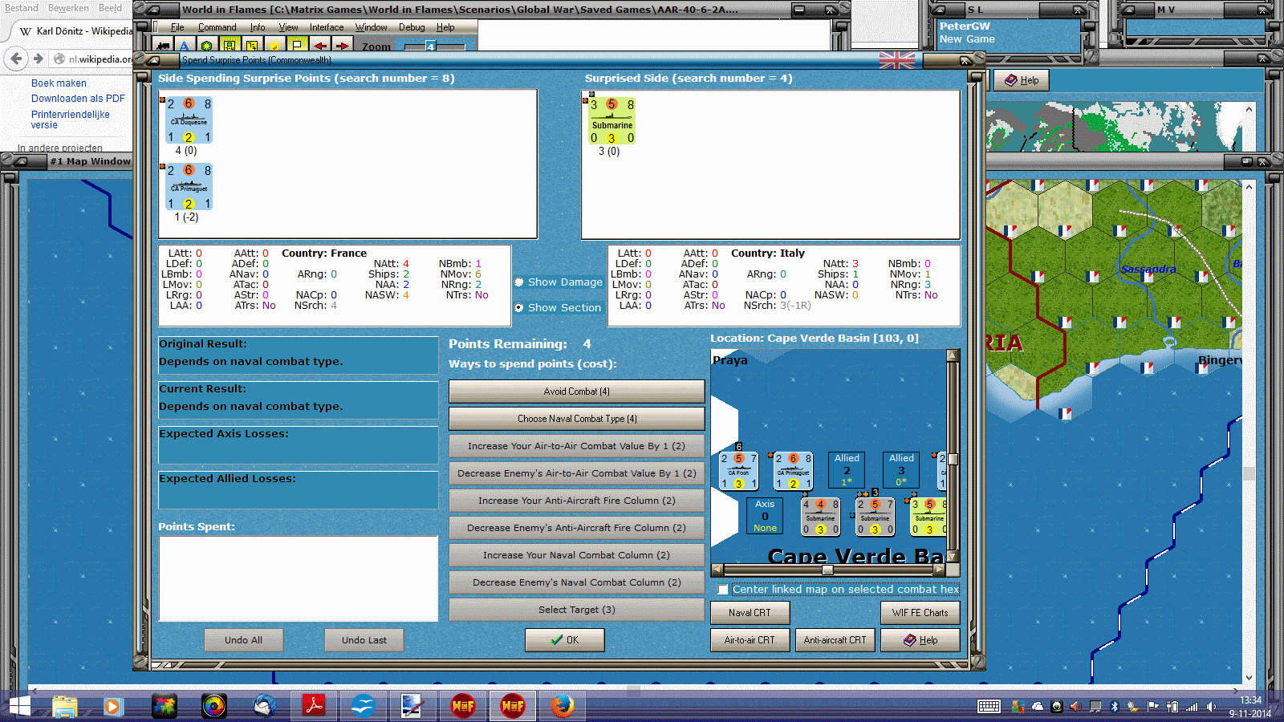Click the yellow flag toolbar icon

(297, 46)
